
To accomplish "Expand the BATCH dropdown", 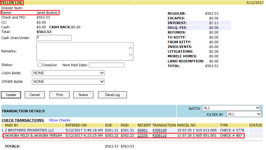I will pyautogui.click(x=231, y=108).
